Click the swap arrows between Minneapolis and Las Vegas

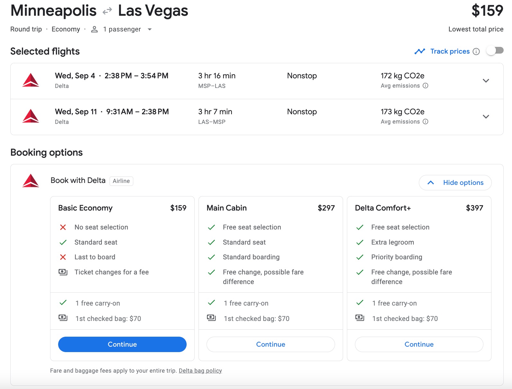click(107, 11)
